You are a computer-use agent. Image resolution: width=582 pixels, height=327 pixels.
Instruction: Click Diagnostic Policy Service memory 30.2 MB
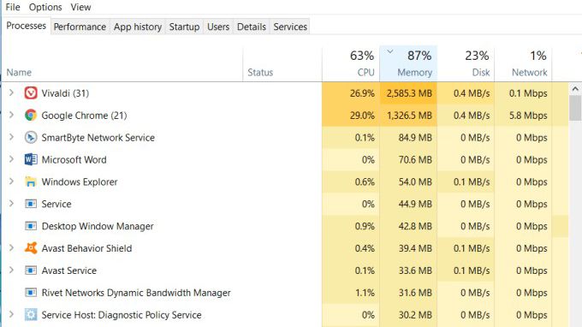point(415,315)
